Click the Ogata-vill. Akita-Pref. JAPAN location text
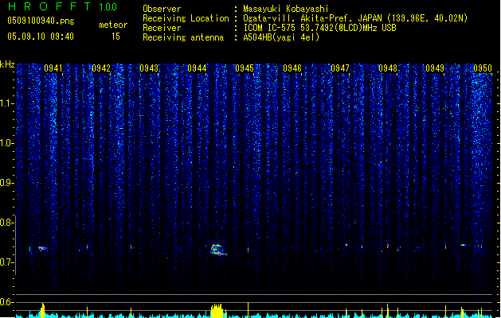The image size is (501, 318). point(355,18)
